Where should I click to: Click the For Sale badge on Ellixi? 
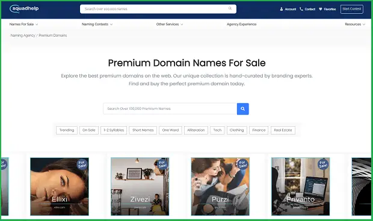(82, 164)
